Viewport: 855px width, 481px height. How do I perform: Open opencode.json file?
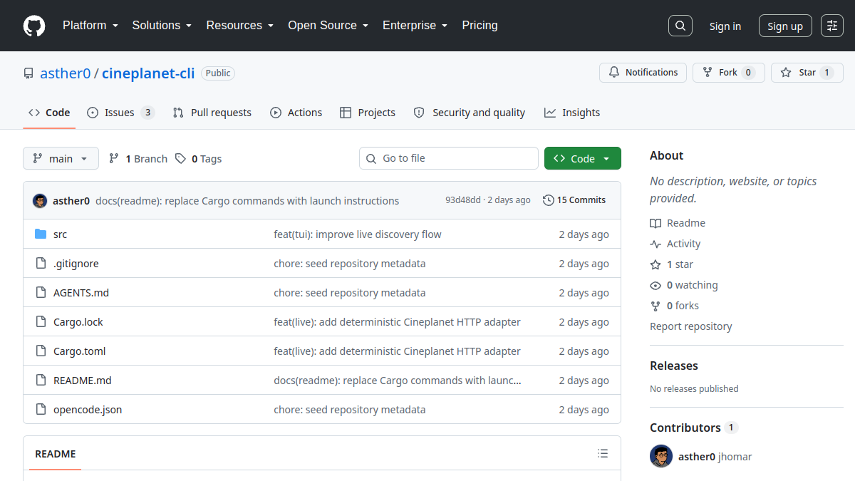(88, 410)
